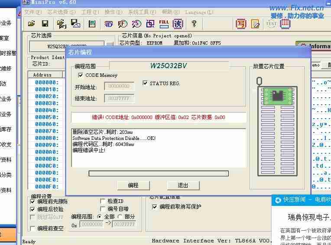Click the 退出 button to exit dialog

[x=183, y=185]
